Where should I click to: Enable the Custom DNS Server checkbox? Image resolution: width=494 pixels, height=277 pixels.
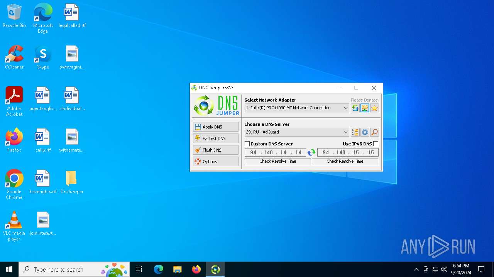click(x=247, y=144)
